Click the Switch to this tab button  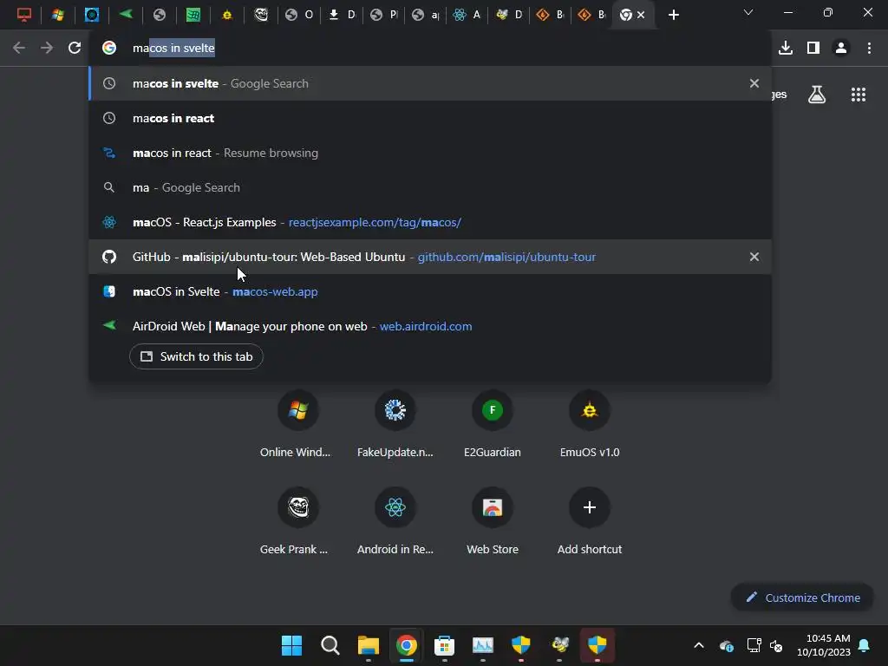tap(196, 356)
